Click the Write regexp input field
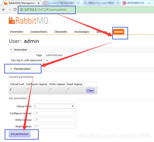154x142 pixels. pos(55,119)
